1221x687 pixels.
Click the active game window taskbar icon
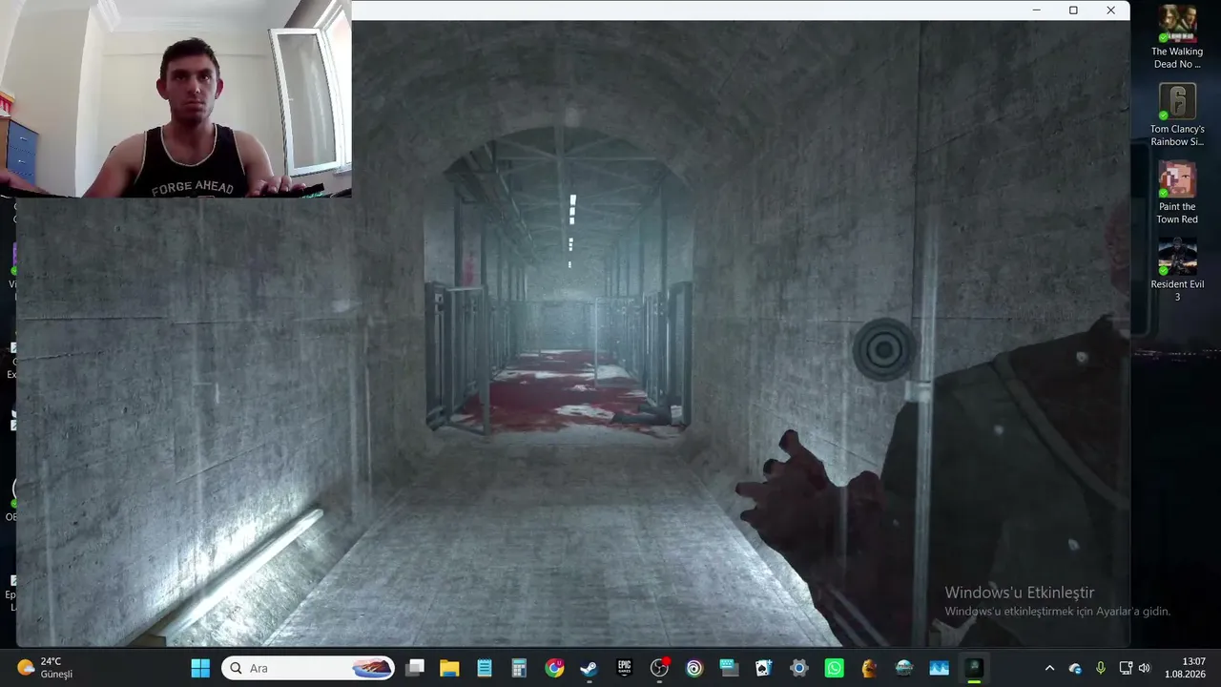(x=974, y=668)
